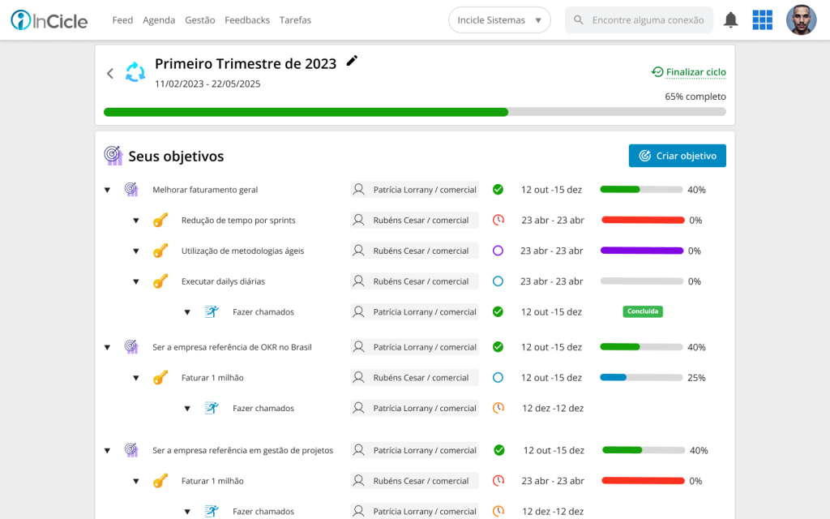Toggle the Concluída status badge on Fazer chamados
This screenshot has width=830, height=519.
(642, 311)
